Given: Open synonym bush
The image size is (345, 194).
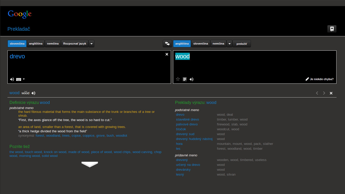Looking at the screenshot, I should click(x=110, y=136).
